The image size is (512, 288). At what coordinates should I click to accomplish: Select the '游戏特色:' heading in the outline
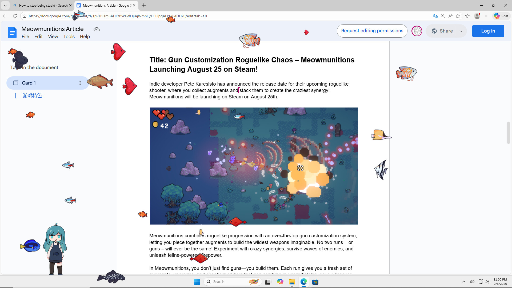pyautogui.click(x=33, y=95)
